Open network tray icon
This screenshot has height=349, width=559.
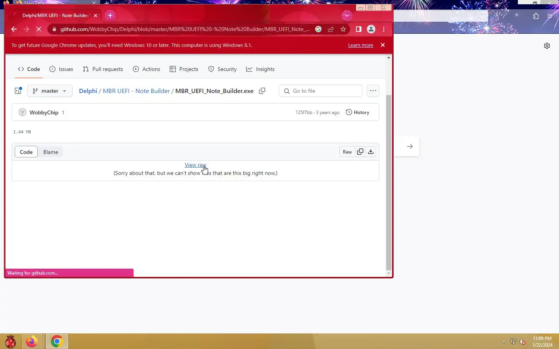513,342
